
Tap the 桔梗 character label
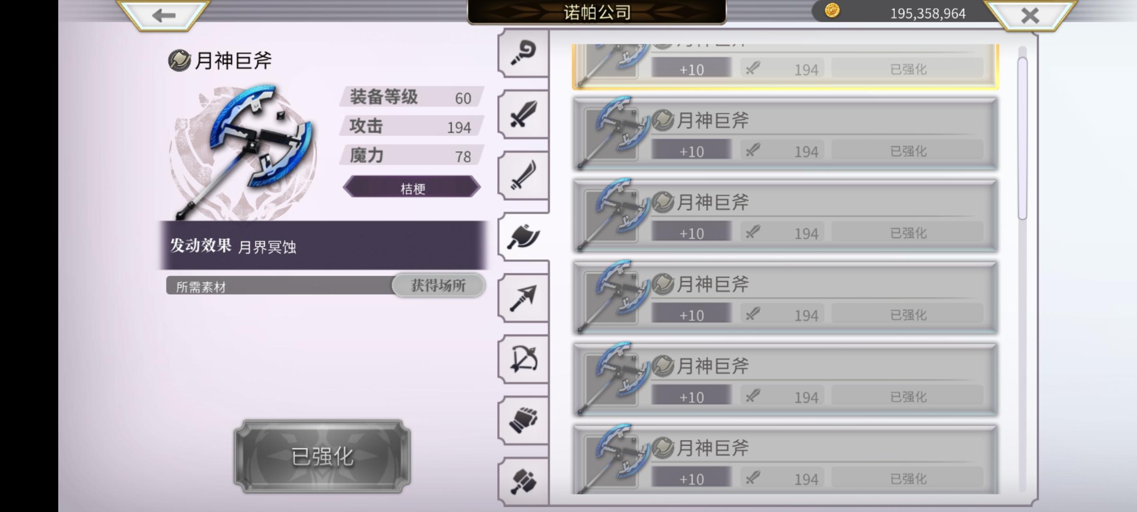pyautogui.click(x=412, y=188)
